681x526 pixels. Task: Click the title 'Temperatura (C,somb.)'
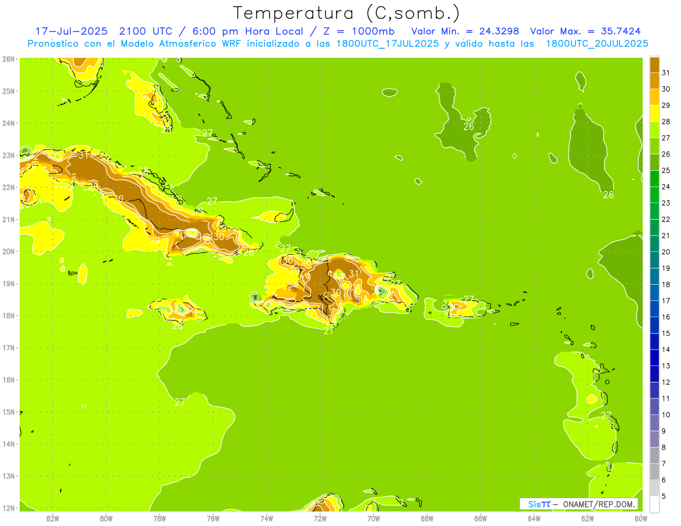(x=347, y=13)
